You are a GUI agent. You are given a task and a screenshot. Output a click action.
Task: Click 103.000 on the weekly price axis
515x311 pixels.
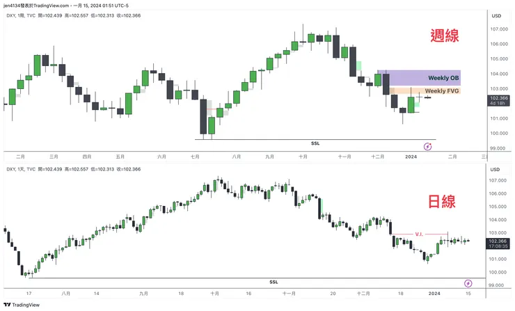pos(499,88)
